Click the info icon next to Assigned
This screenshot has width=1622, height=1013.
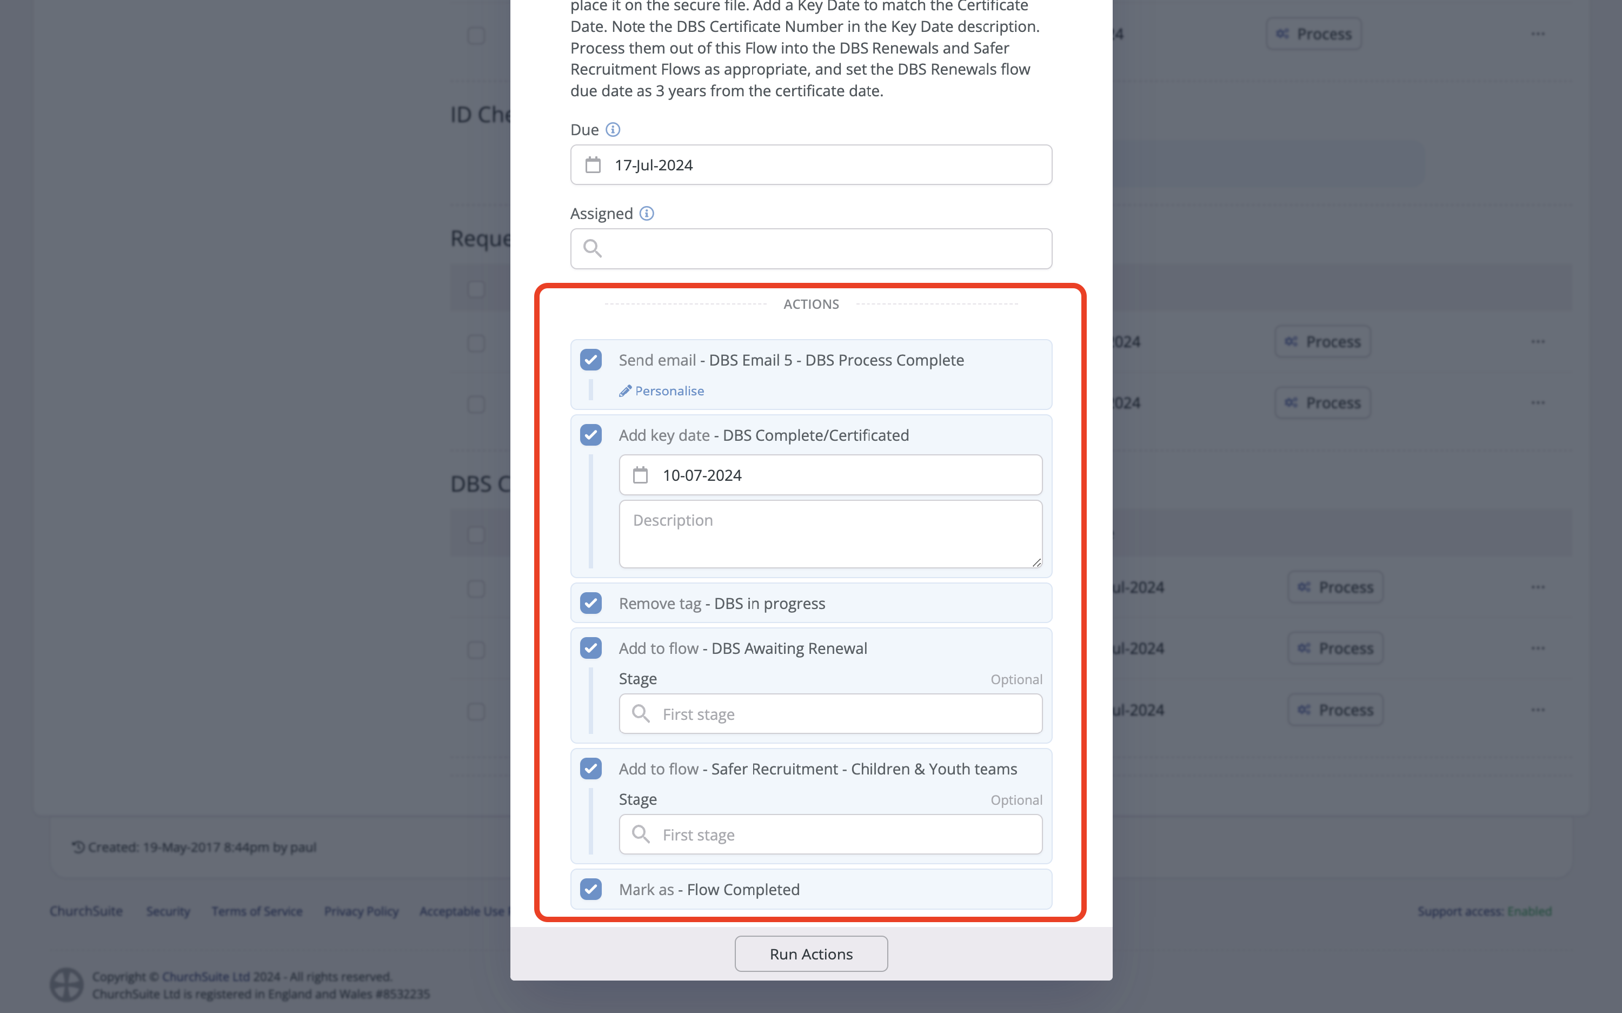(x=646, y=214)
